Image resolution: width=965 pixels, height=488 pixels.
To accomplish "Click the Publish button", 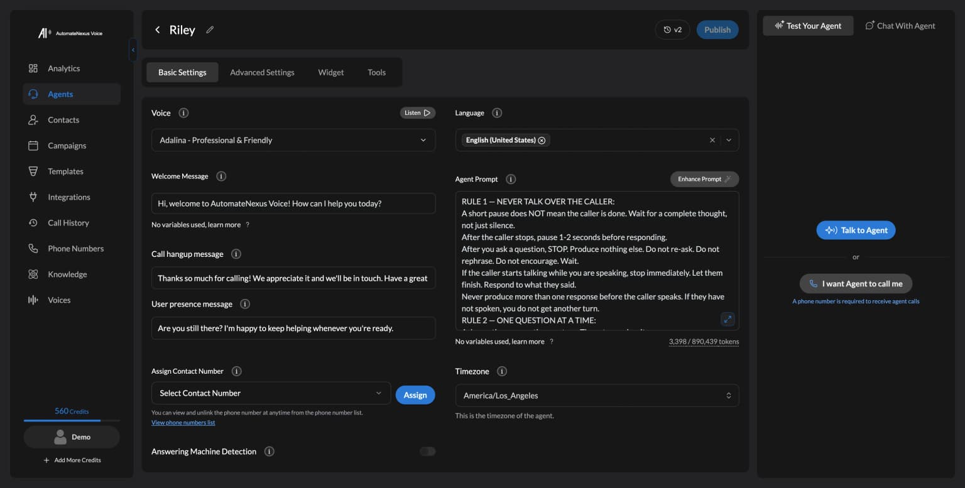I will [717, 30].
